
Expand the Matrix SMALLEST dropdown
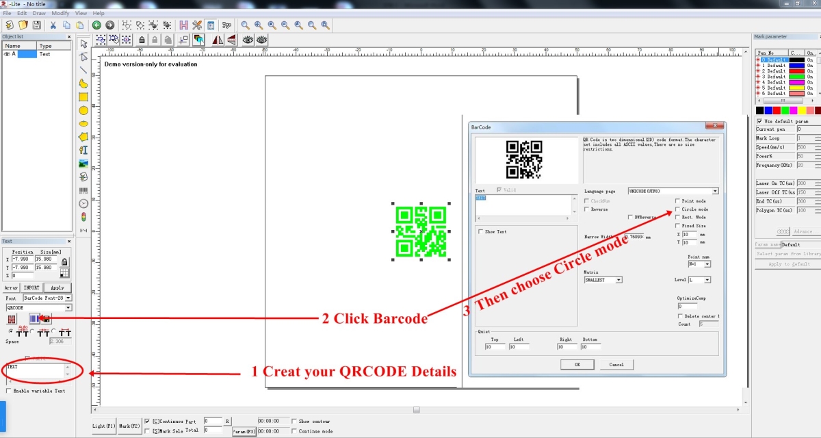tap(618, 280)
